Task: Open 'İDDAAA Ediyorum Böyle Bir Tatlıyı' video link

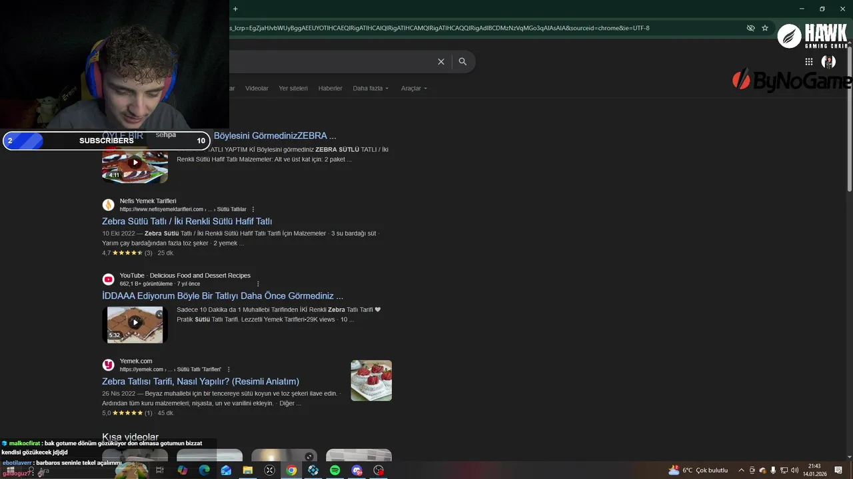Action: pos(223,295)
